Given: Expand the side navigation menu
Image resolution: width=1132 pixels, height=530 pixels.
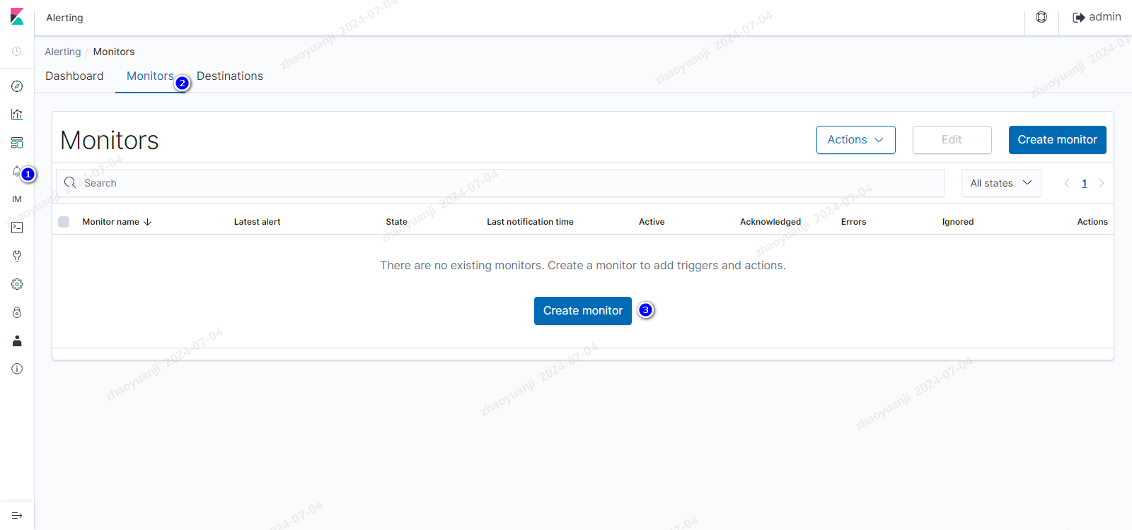Looking at the screenshot, I should point(17,516).
